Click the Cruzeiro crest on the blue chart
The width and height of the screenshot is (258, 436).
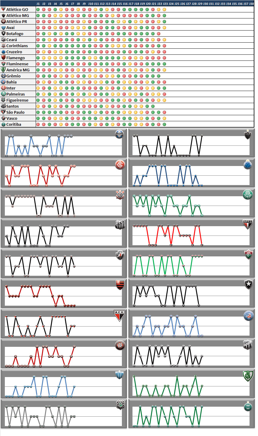pyautogui.click(x=248, y=164)
